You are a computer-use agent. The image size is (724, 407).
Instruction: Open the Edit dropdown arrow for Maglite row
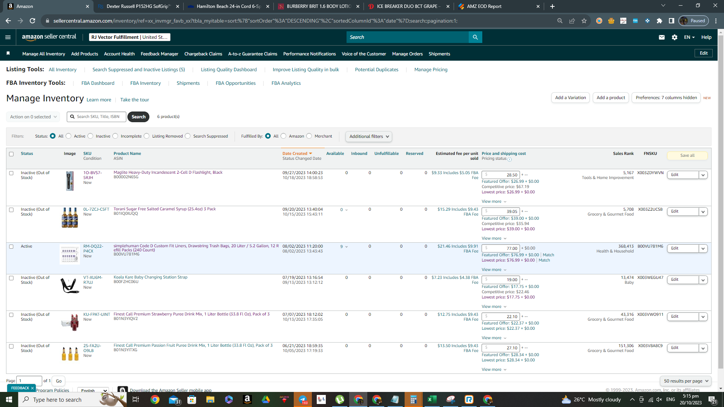(703, 175)
